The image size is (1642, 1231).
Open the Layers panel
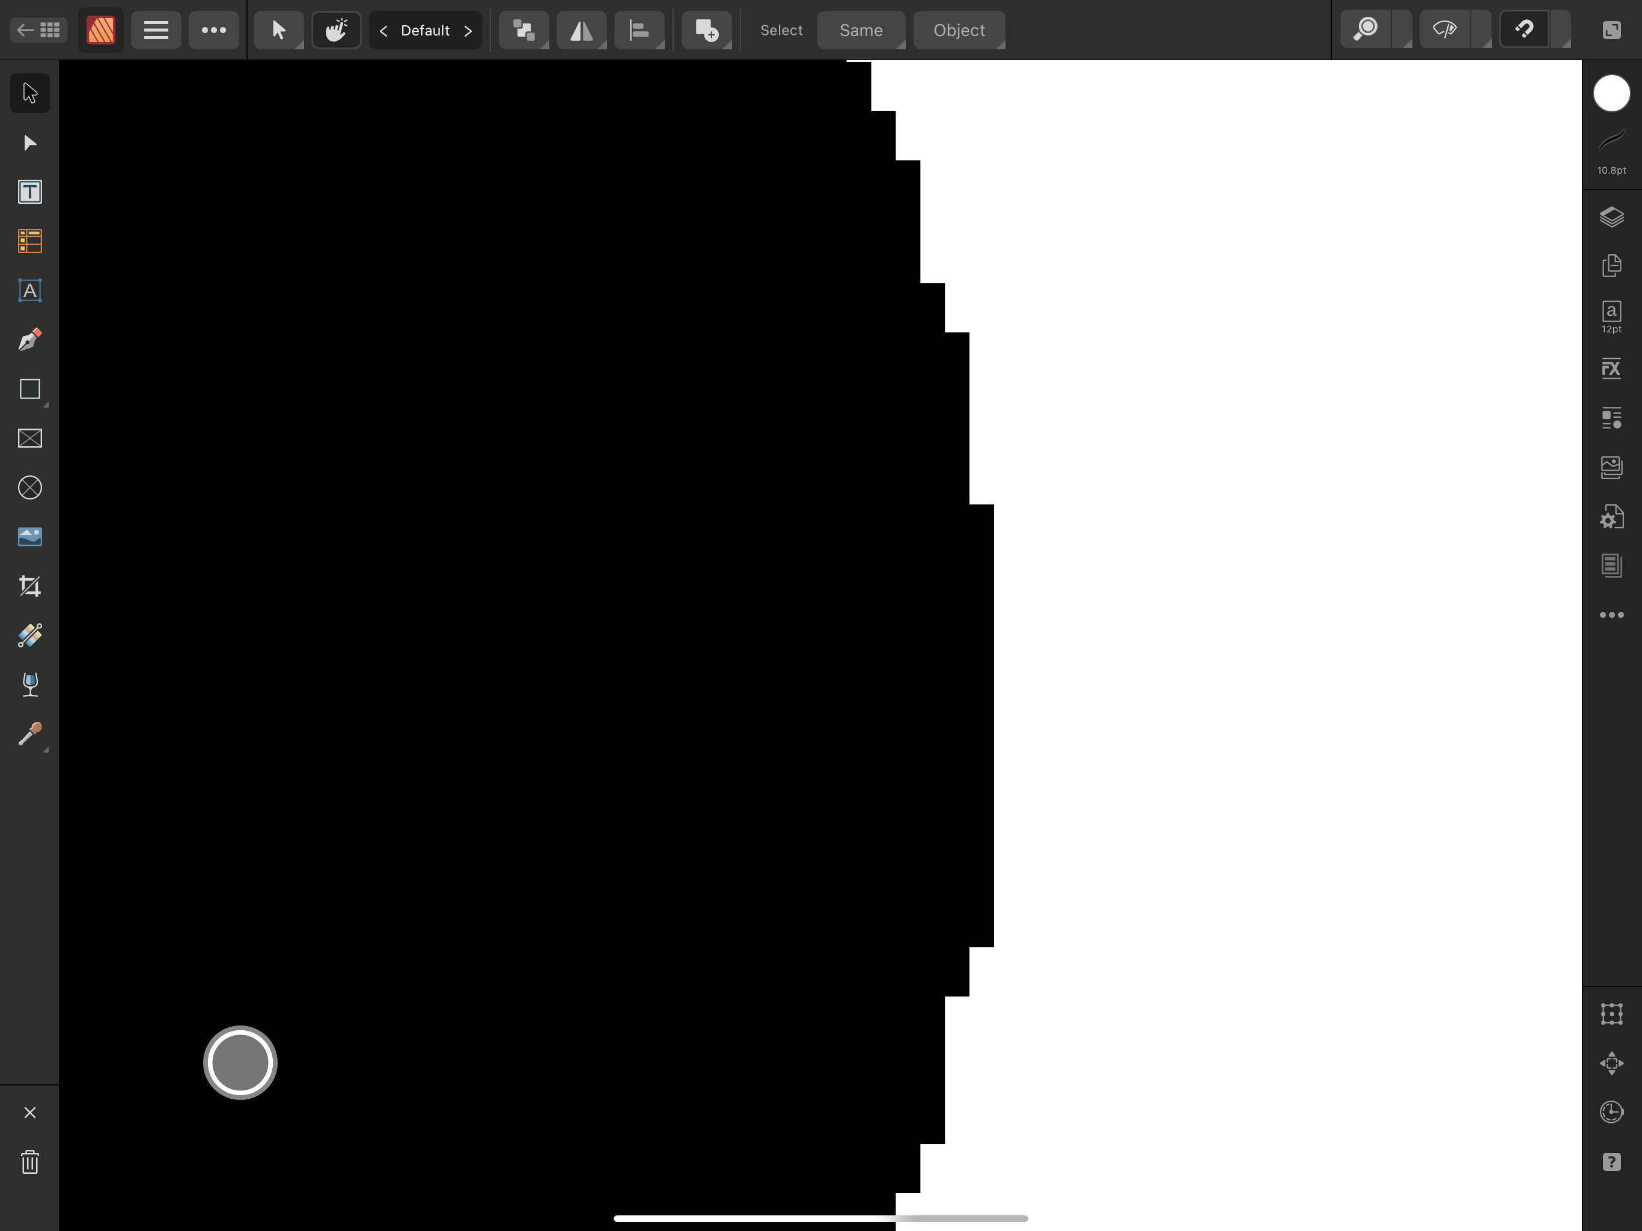click(x=1611, y=217)
